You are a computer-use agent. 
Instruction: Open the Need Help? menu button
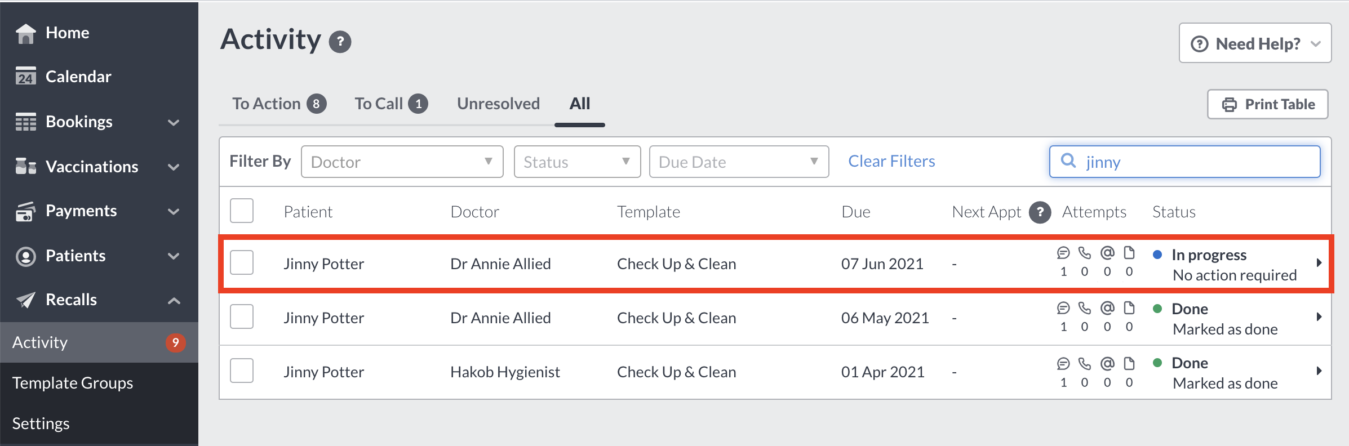(x=1255, y=43)
